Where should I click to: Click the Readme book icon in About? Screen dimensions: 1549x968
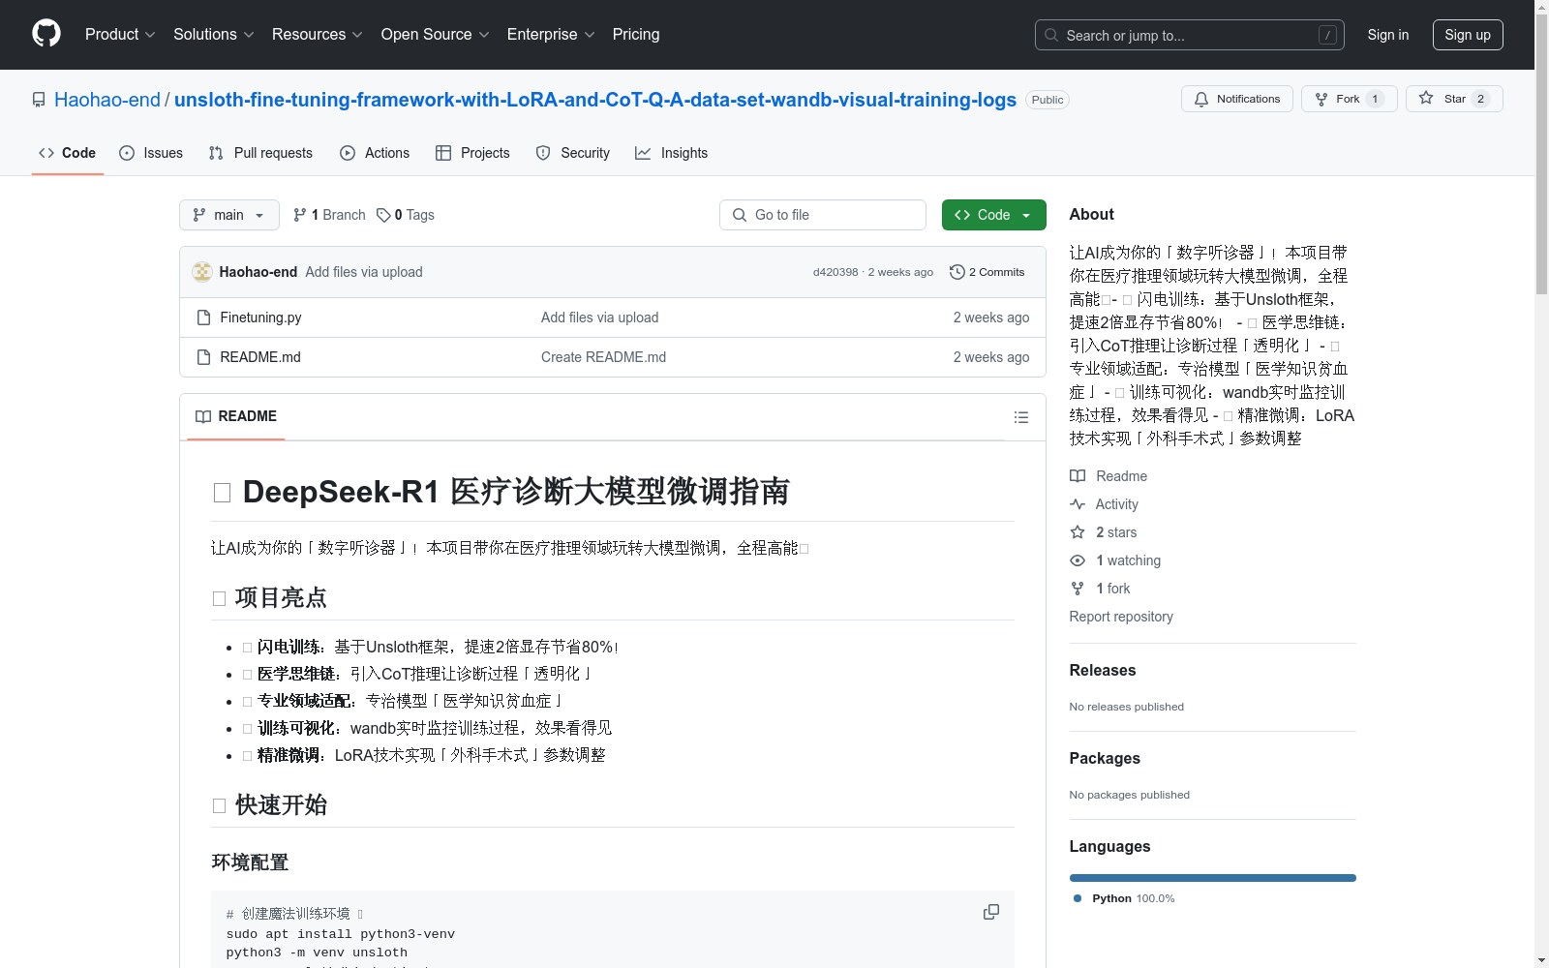pos(1078,476)
